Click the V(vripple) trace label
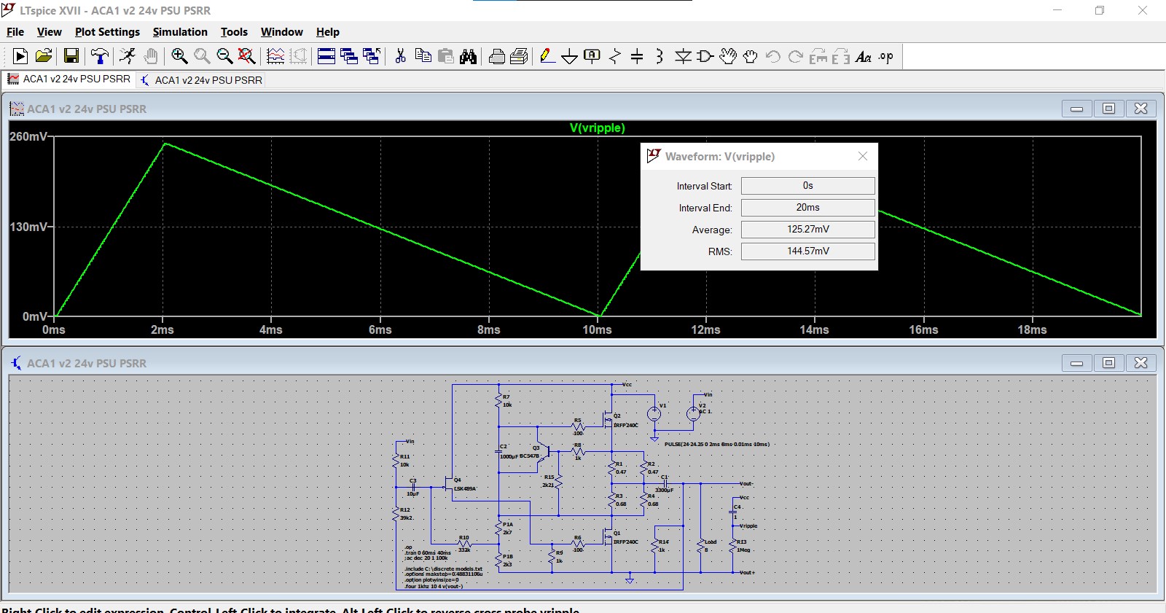 pos(597,128)
